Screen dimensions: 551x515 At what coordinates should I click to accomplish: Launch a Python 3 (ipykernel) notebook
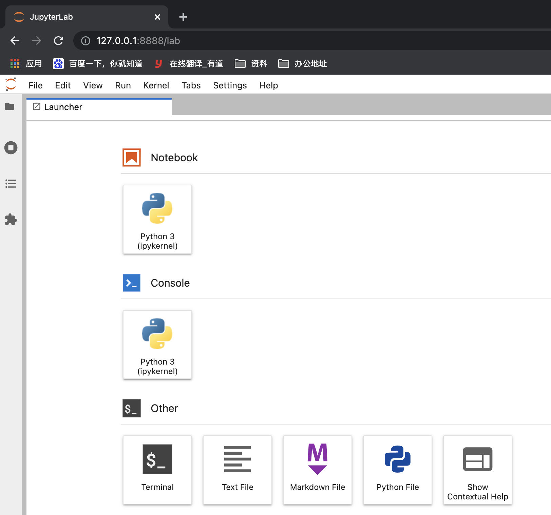157,219
